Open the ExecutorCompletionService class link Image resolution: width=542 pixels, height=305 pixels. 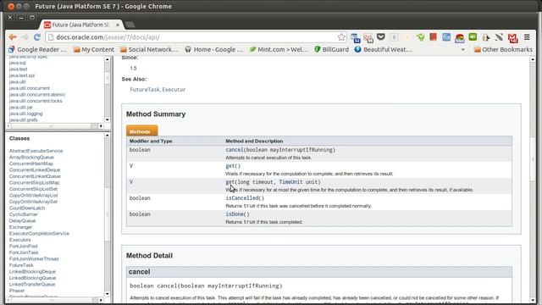(x=39, y=234)
